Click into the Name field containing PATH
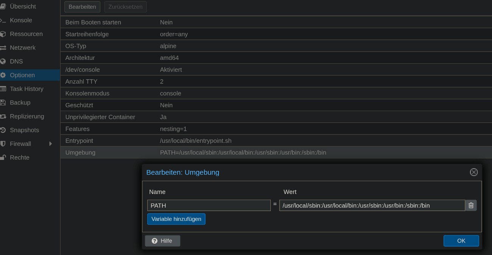The height and width of the screenshot is (255, 492). tap(209, 205)
